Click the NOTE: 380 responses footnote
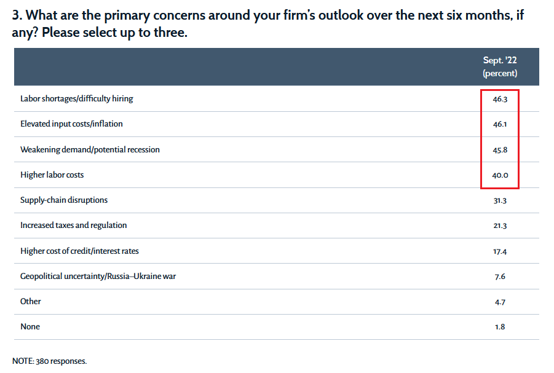This screenshot has height=373, width=554. pos(49,361)
